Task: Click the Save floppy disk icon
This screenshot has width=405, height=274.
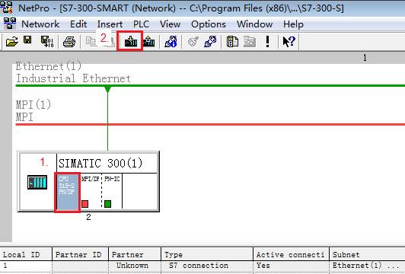Action: click(27, 40)
